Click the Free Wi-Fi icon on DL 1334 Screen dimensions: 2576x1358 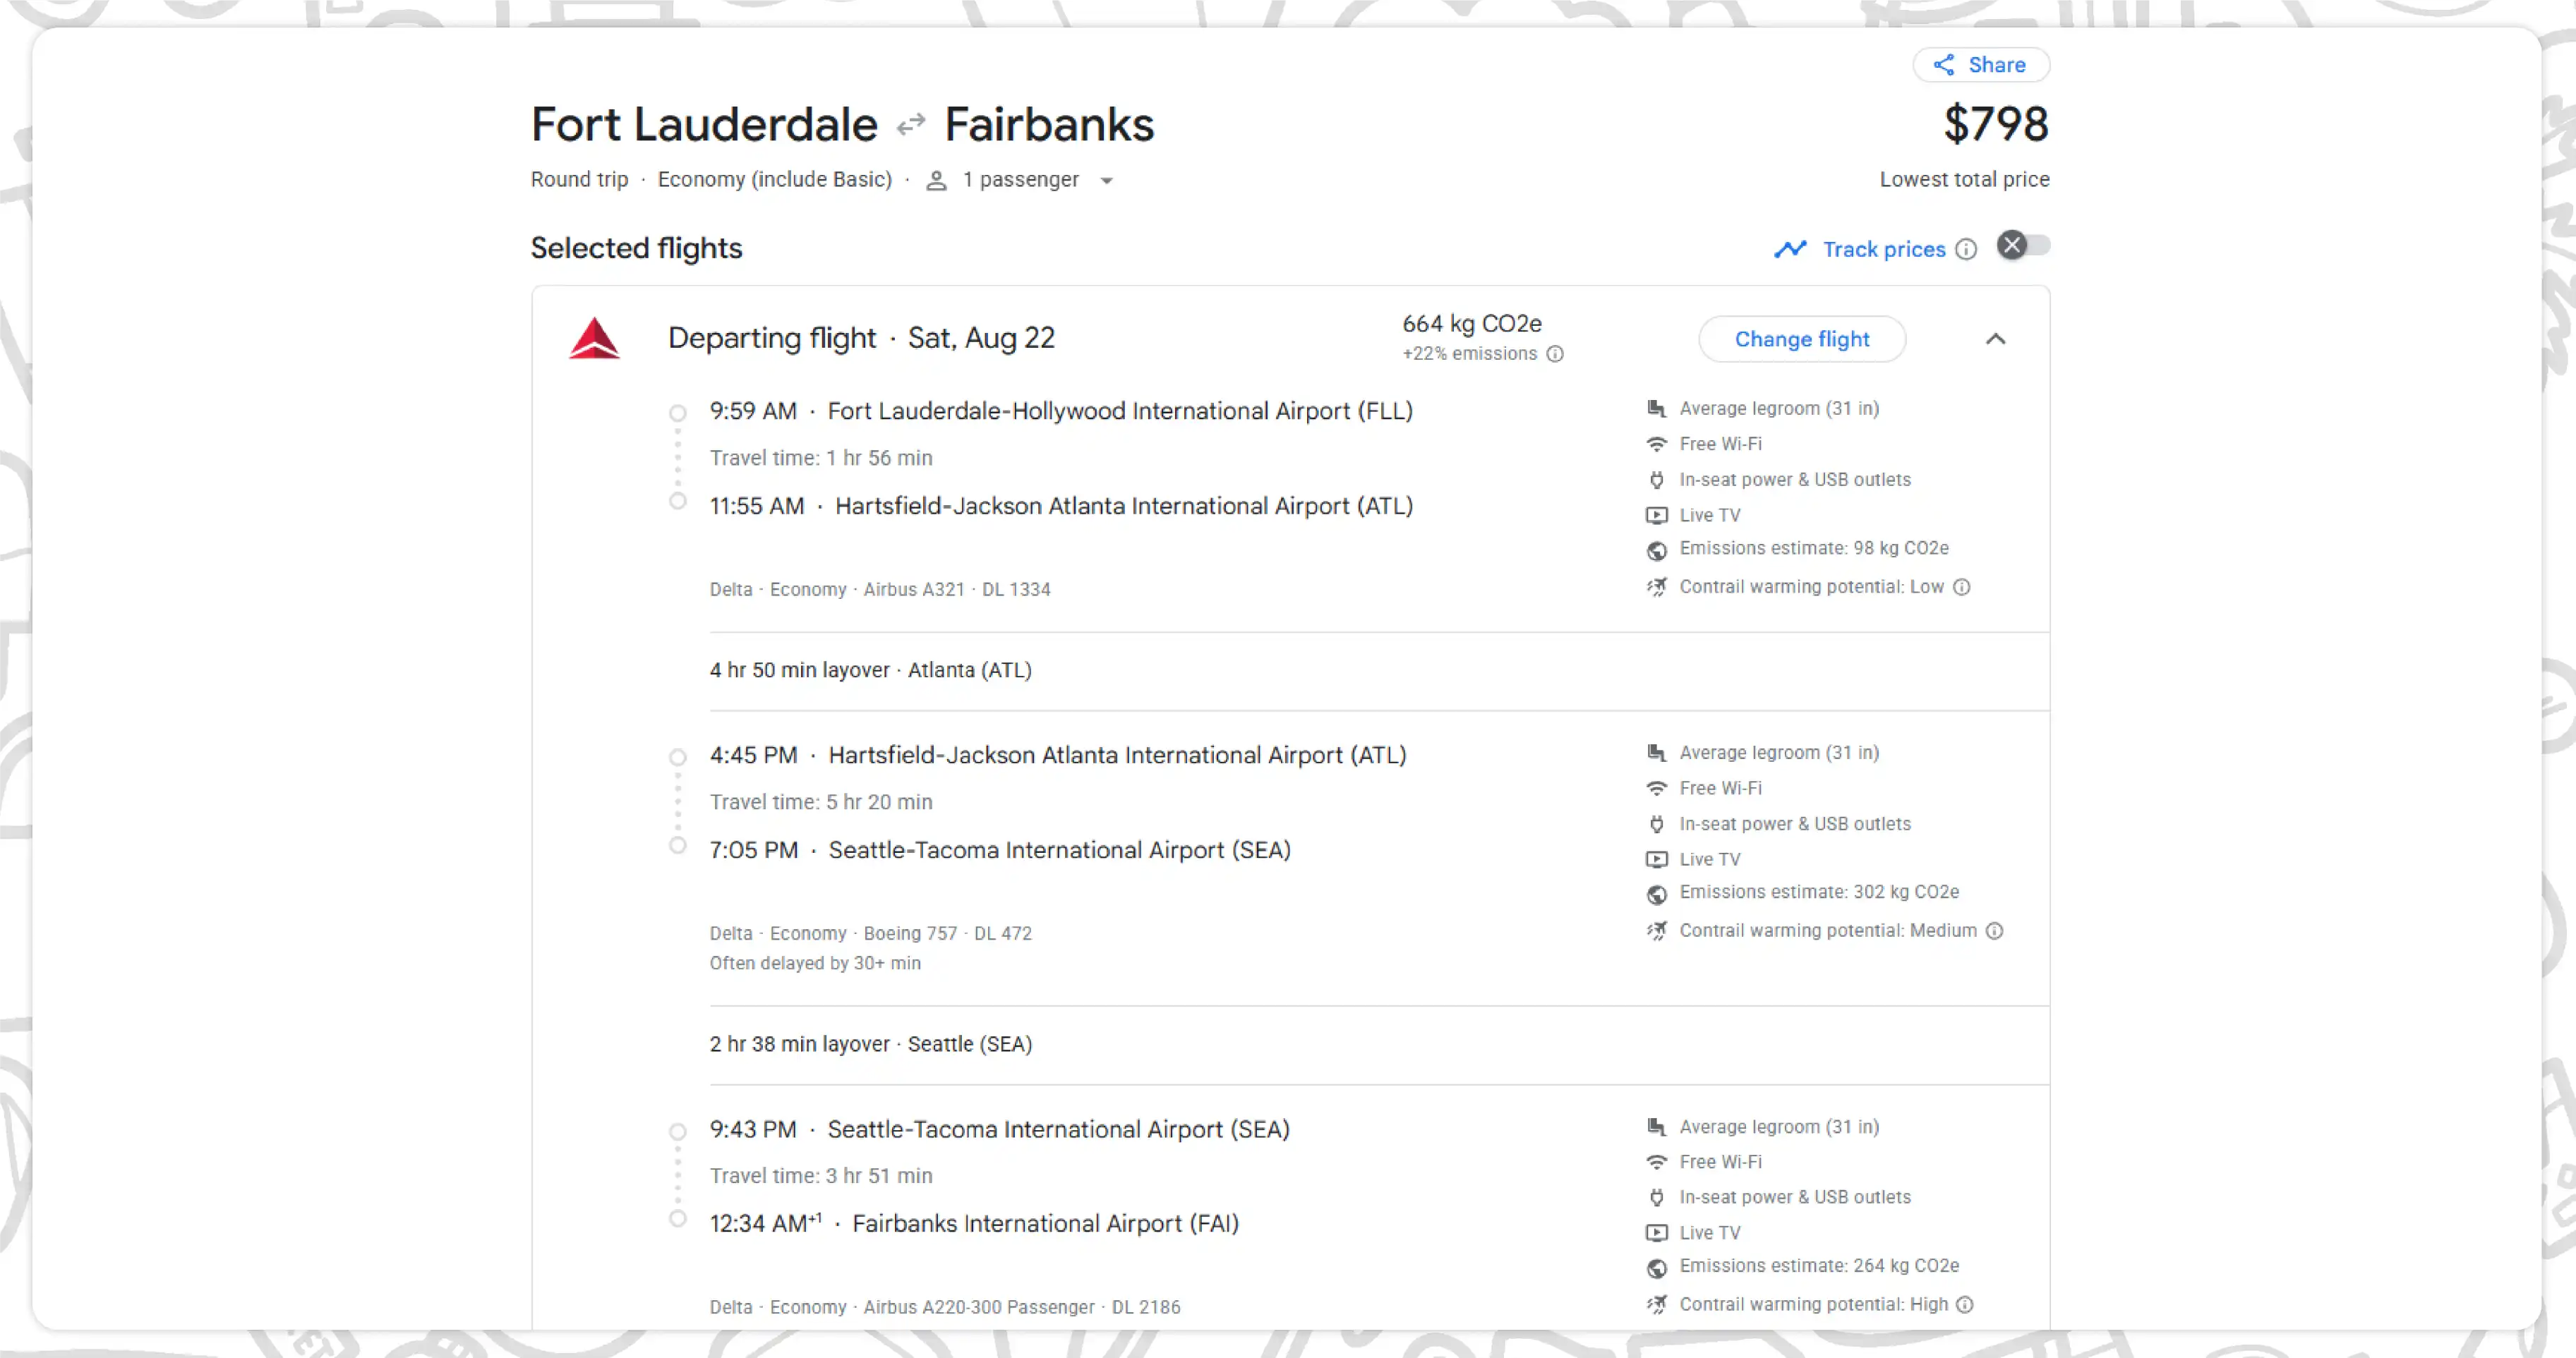[x=1657, y=444]
